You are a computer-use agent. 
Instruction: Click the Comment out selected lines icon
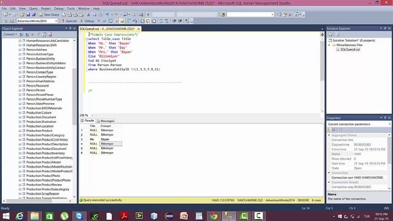click(x=161, y=21)
